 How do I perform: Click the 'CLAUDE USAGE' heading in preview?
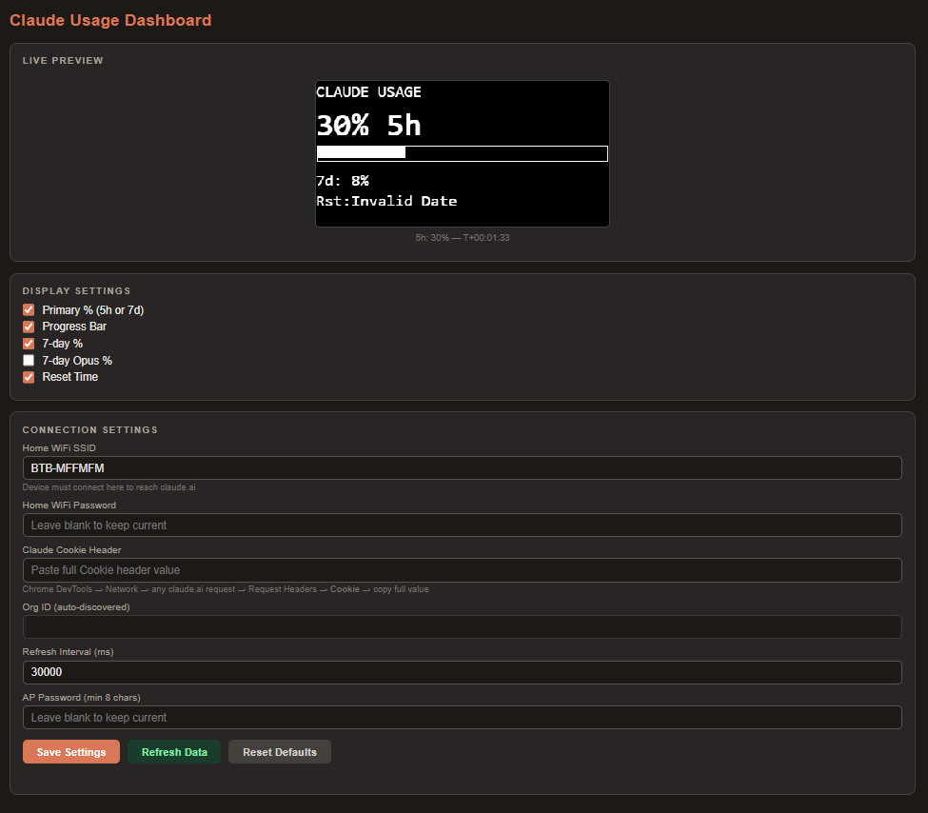pyautogui.click(x=368, y=91)
